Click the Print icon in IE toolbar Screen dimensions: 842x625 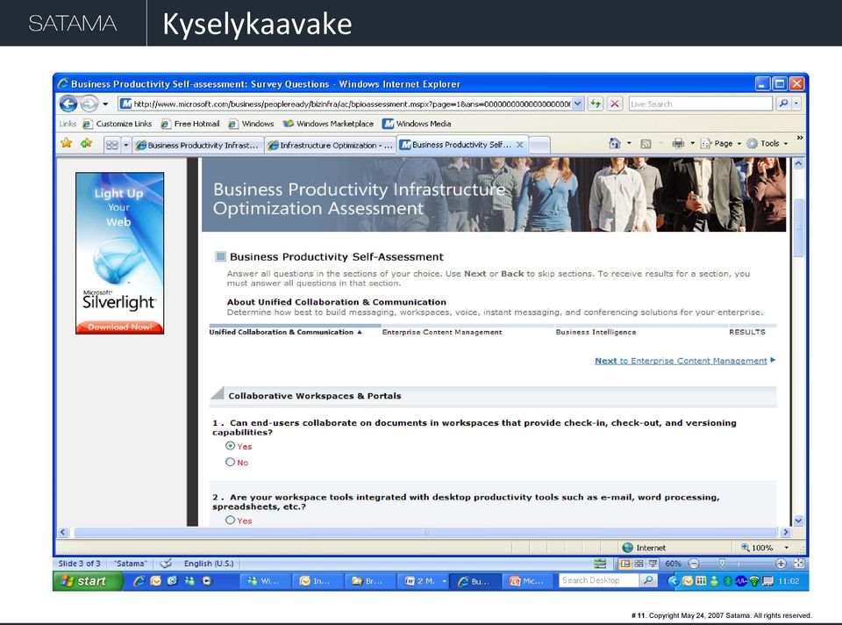click(678, 143)
